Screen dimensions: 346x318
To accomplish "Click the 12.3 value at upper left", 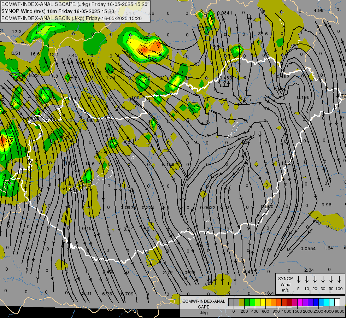I will [x=17, y=32].
